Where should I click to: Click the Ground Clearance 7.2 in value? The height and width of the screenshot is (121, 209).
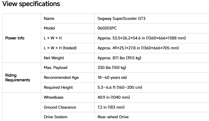[x=111, y=107]
